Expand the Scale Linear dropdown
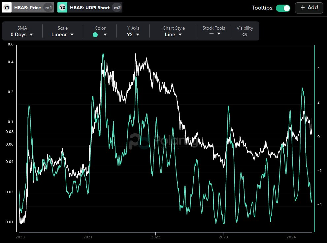Viewport: 327px width, 243px height. (x=62, y=35)
